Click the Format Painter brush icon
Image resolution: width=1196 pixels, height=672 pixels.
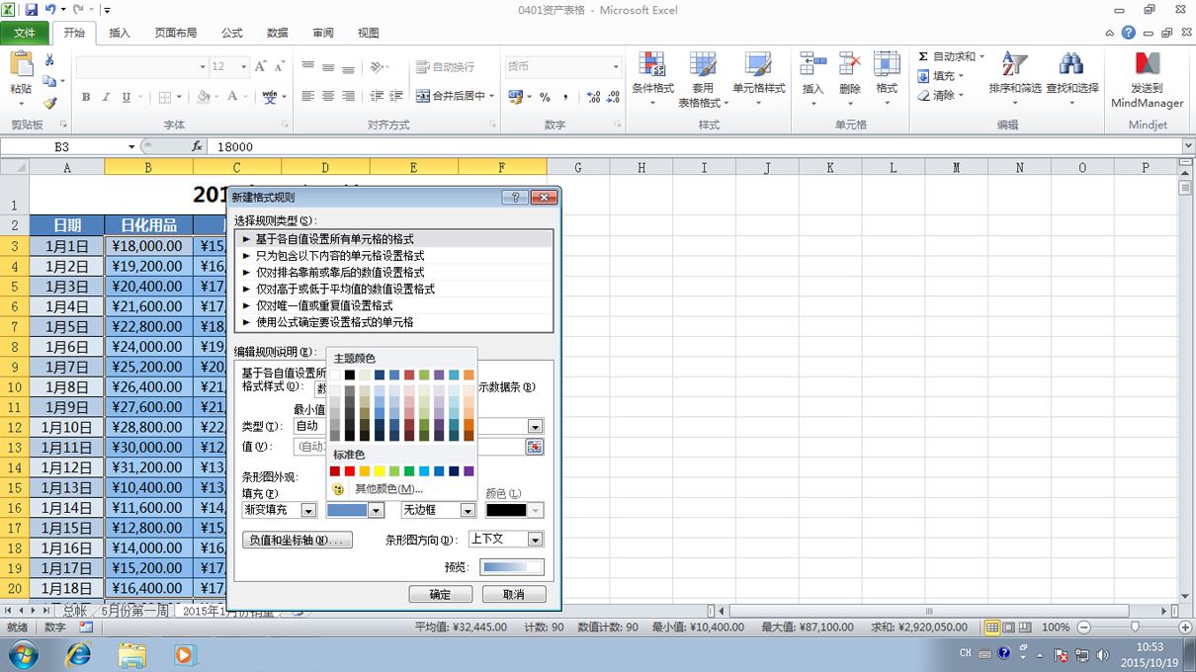click(x=50, y=102)
